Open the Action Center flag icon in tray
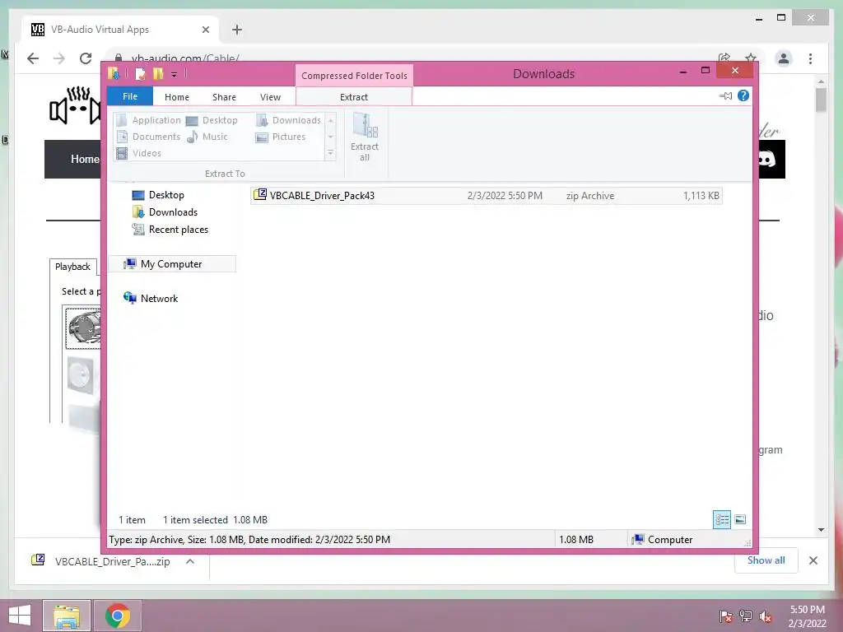Screen dimensions: 843x632 [x=726, y=616]
